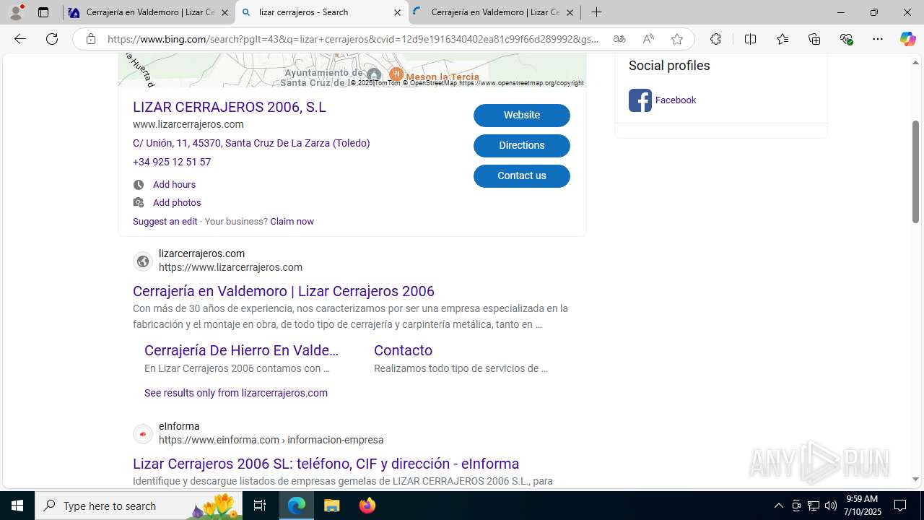Open Windows Start menu
The width and height of the screenshot is (924, 520).
pyautogui.click(x=17, y=506)
